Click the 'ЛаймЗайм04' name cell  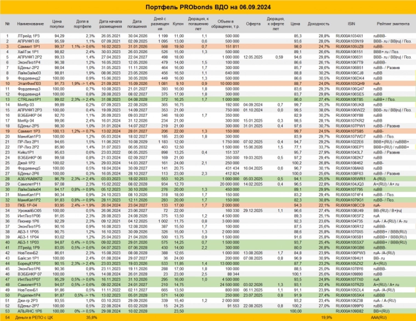[x=29, y=190]
